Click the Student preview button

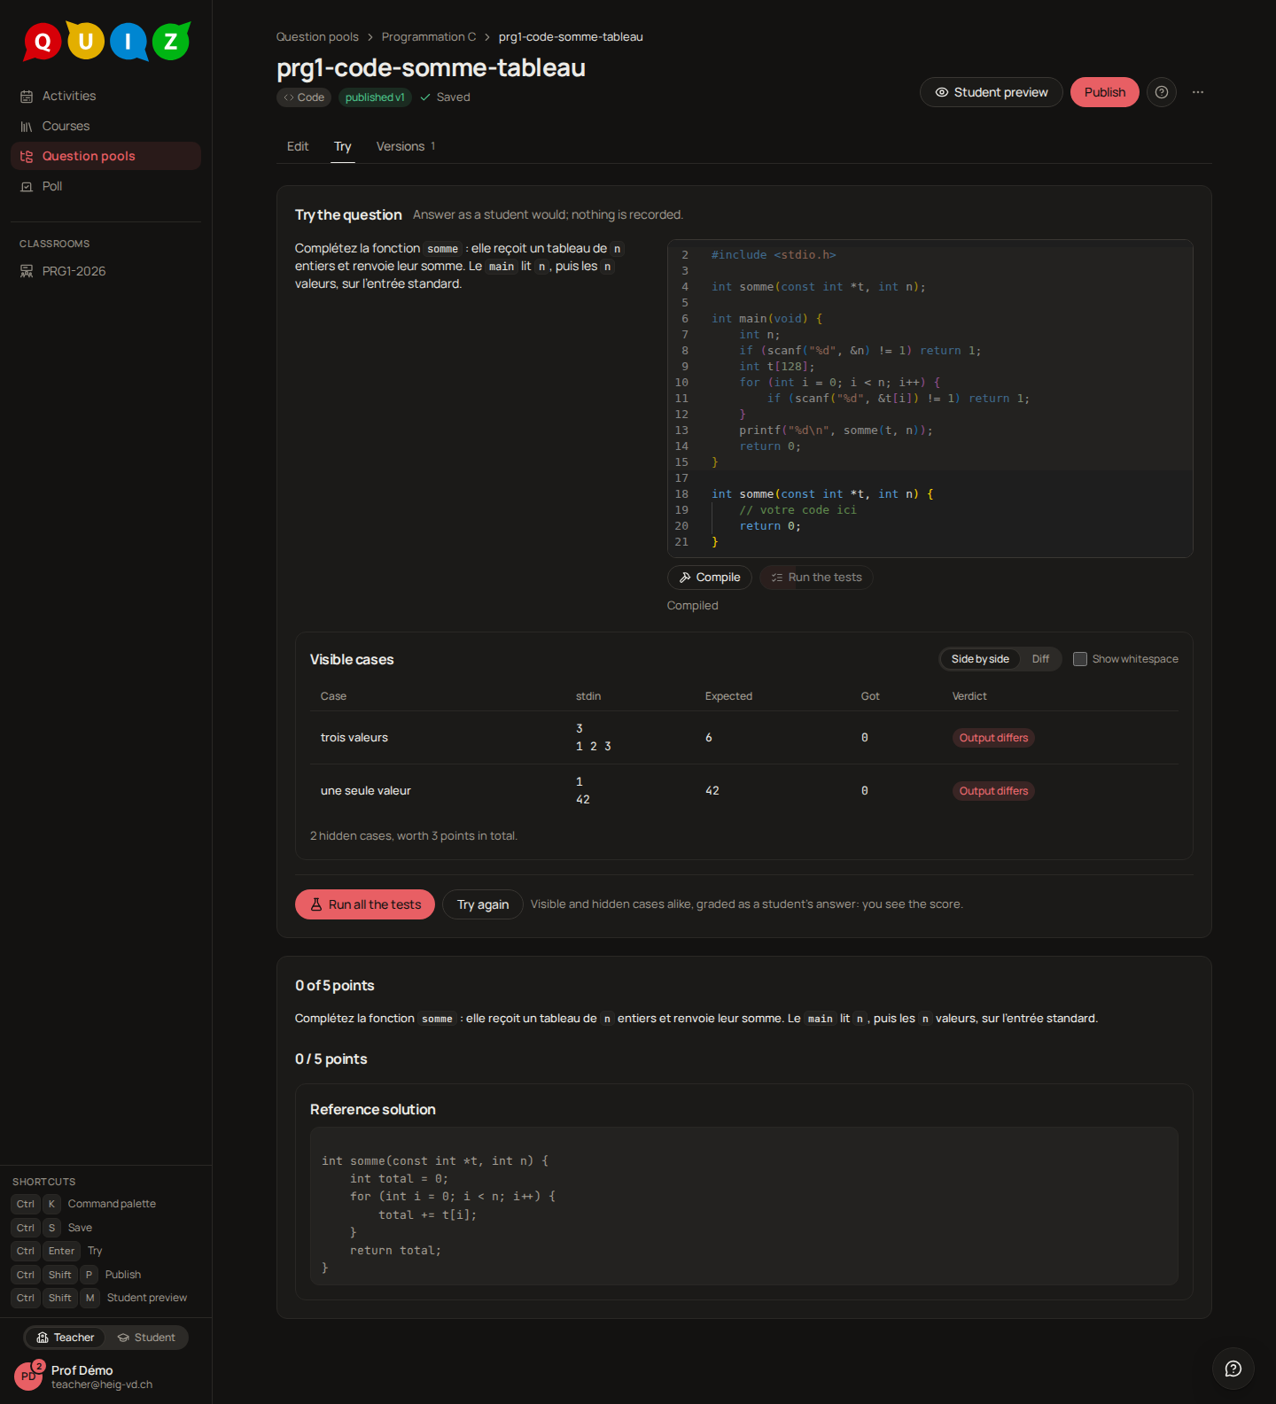pos(992,92)
